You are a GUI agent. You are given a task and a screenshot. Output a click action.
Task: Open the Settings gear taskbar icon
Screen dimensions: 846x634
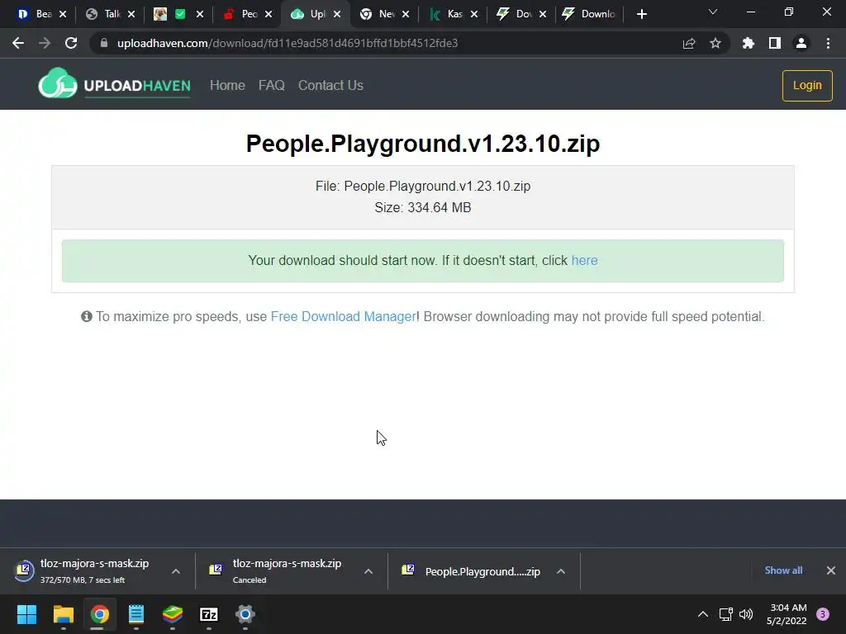[x=245, y=614]
